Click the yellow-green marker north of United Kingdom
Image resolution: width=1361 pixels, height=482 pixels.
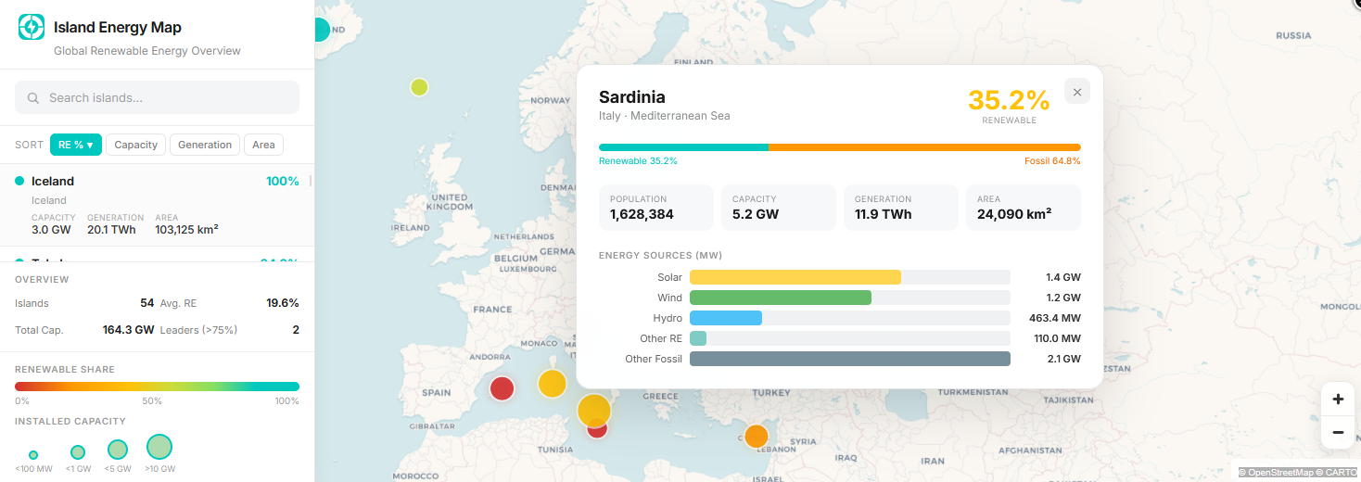tap(419, 87)
